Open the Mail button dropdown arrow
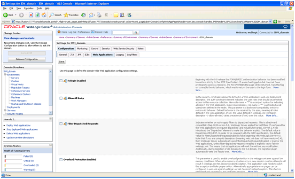 [x=94, y=15]
